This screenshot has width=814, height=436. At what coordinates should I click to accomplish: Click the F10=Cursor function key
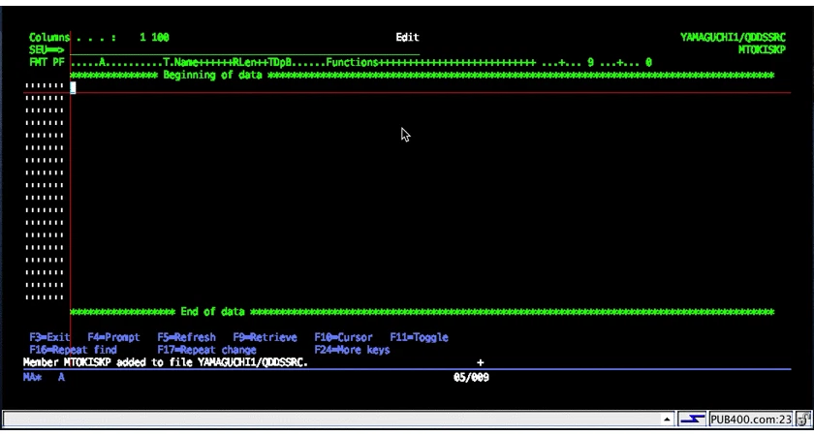[343, 337]
